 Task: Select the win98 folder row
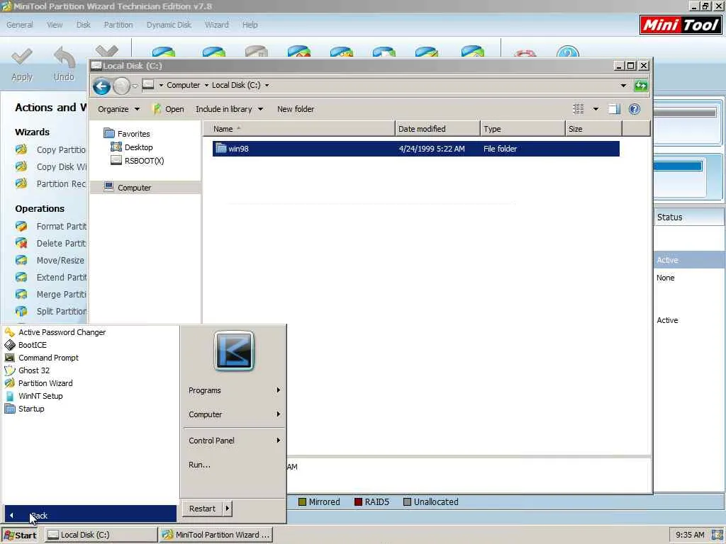pyautogui.click(x=415, y=149)
